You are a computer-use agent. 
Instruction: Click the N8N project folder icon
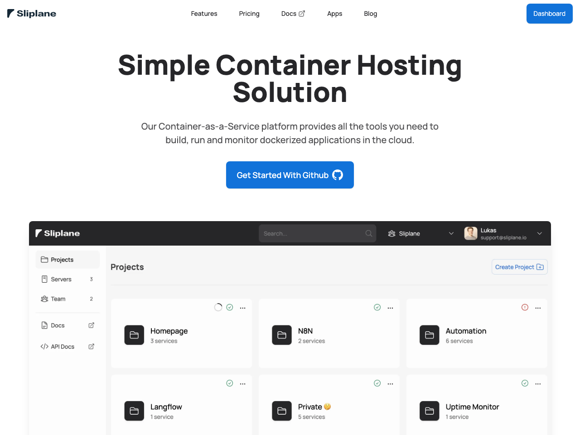282,335
